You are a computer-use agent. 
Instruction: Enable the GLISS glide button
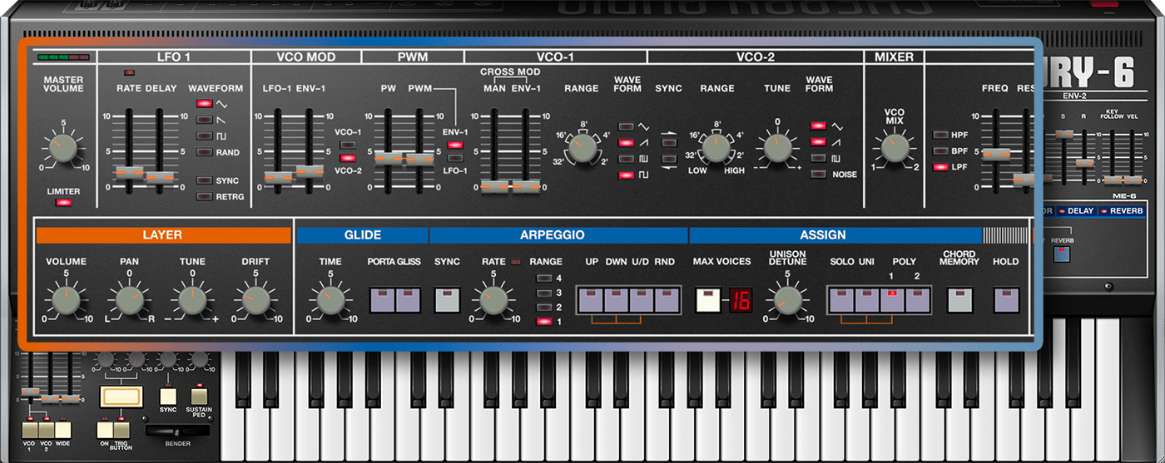click(408, 299)
